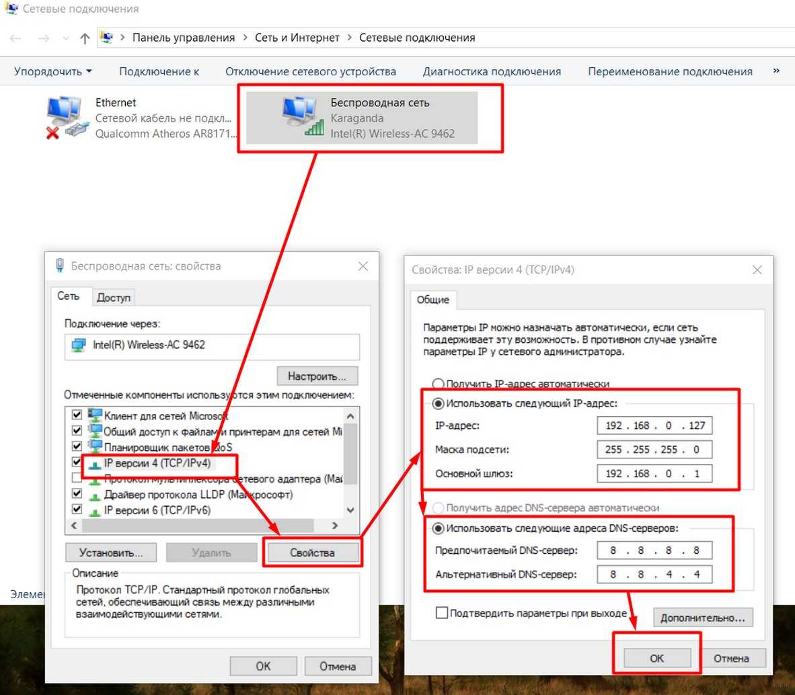Go up one level with the up arrow

click(85, 38)
